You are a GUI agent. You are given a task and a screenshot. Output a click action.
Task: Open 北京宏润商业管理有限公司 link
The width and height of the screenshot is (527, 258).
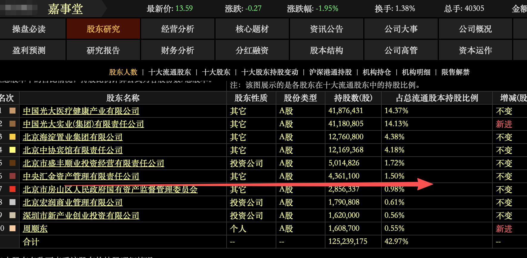pos(73,202)
